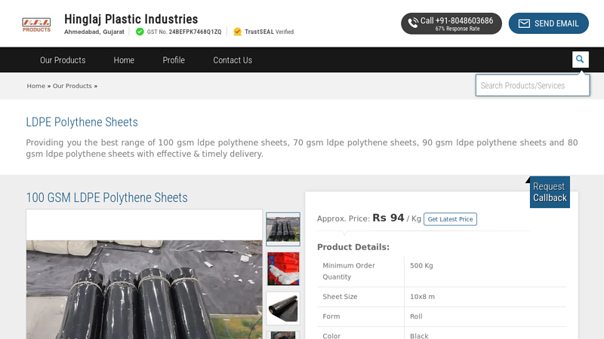Open the Our Products menu
This screenshot has height=339, width=604.
(63, 60)
